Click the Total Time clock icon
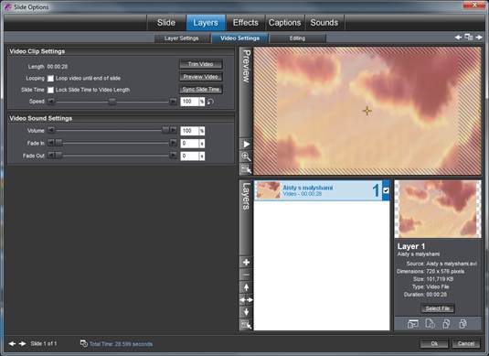The height and width of the screenshot is (356, 489). pyautogui.click(x=83, y=343)
